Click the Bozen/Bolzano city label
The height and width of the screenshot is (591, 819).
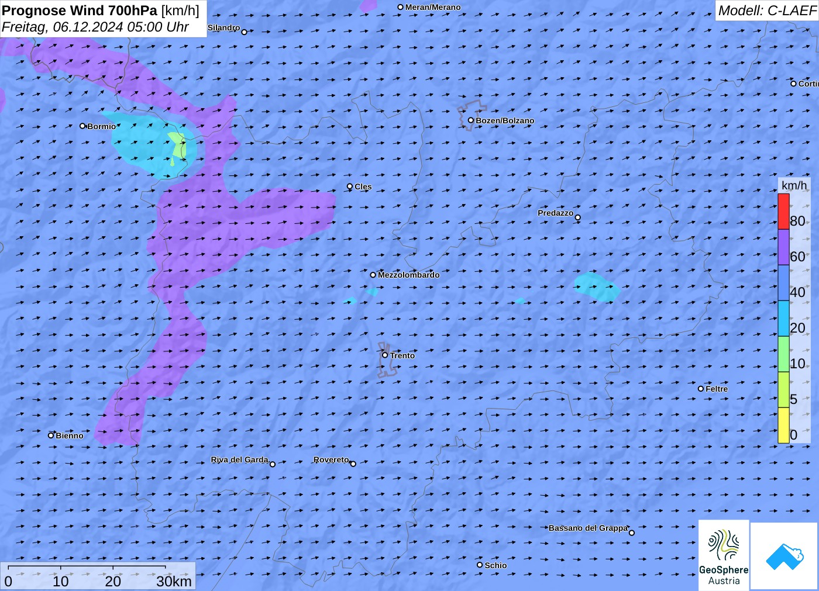click(505, 120)
